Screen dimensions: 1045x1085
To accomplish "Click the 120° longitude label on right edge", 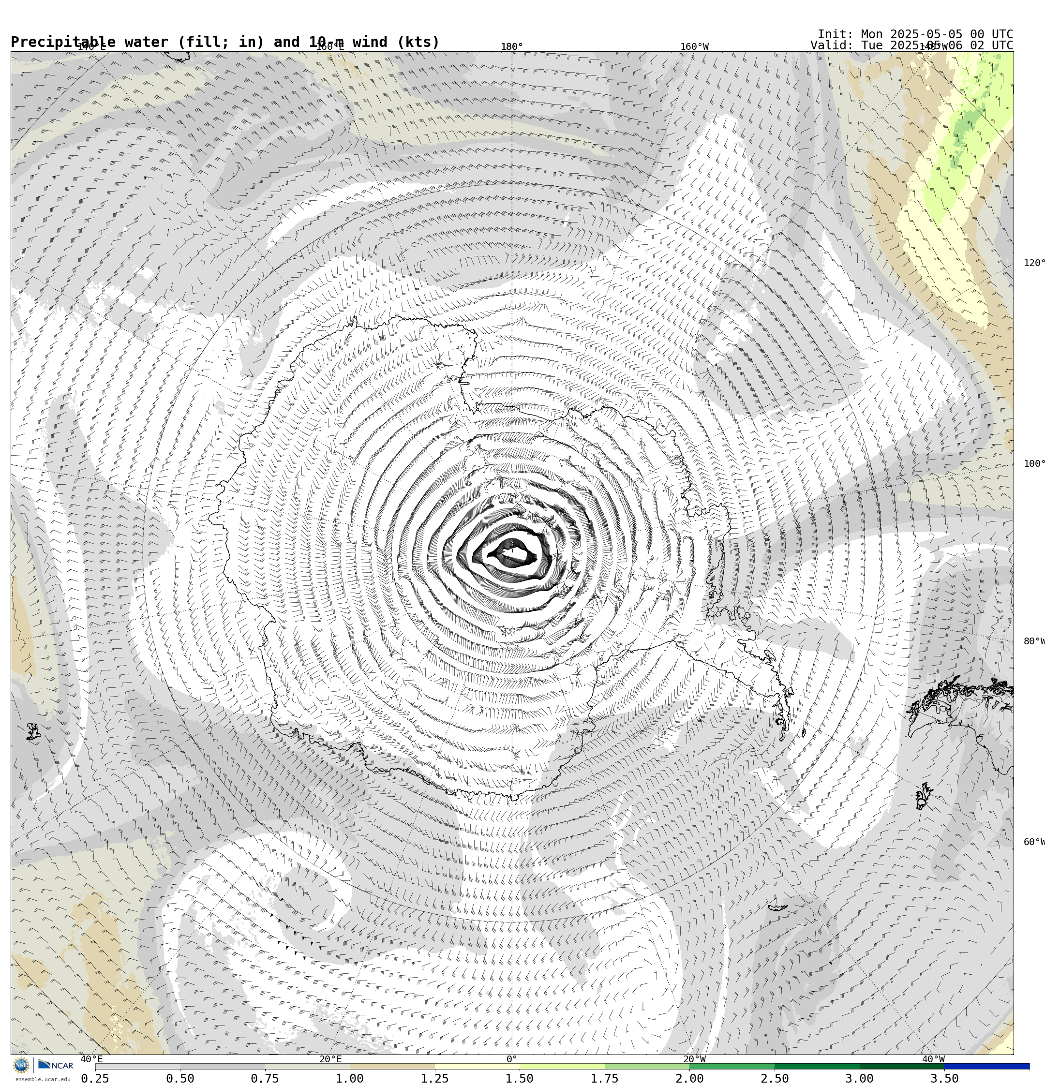I will pos(1034,263).
